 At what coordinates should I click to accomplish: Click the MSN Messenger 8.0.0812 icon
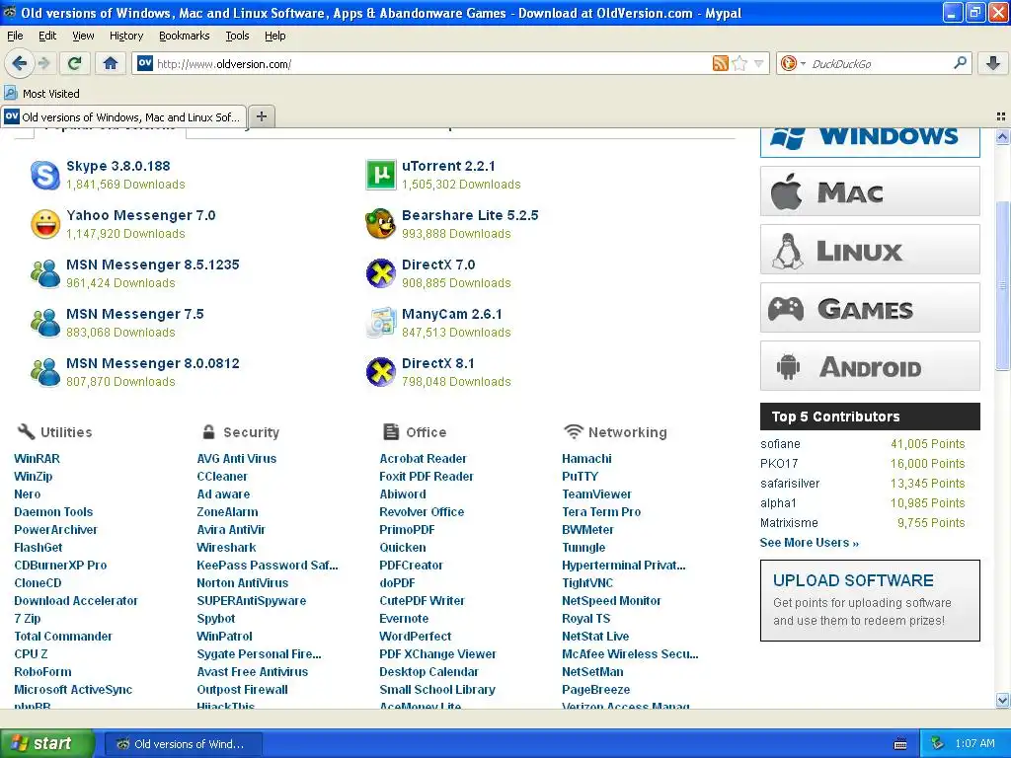click(45, 372)
